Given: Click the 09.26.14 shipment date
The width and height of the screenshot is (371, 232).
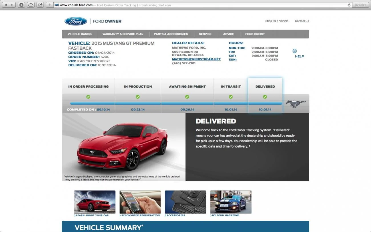Looking at the screenshot, I should tap(187, 110).
